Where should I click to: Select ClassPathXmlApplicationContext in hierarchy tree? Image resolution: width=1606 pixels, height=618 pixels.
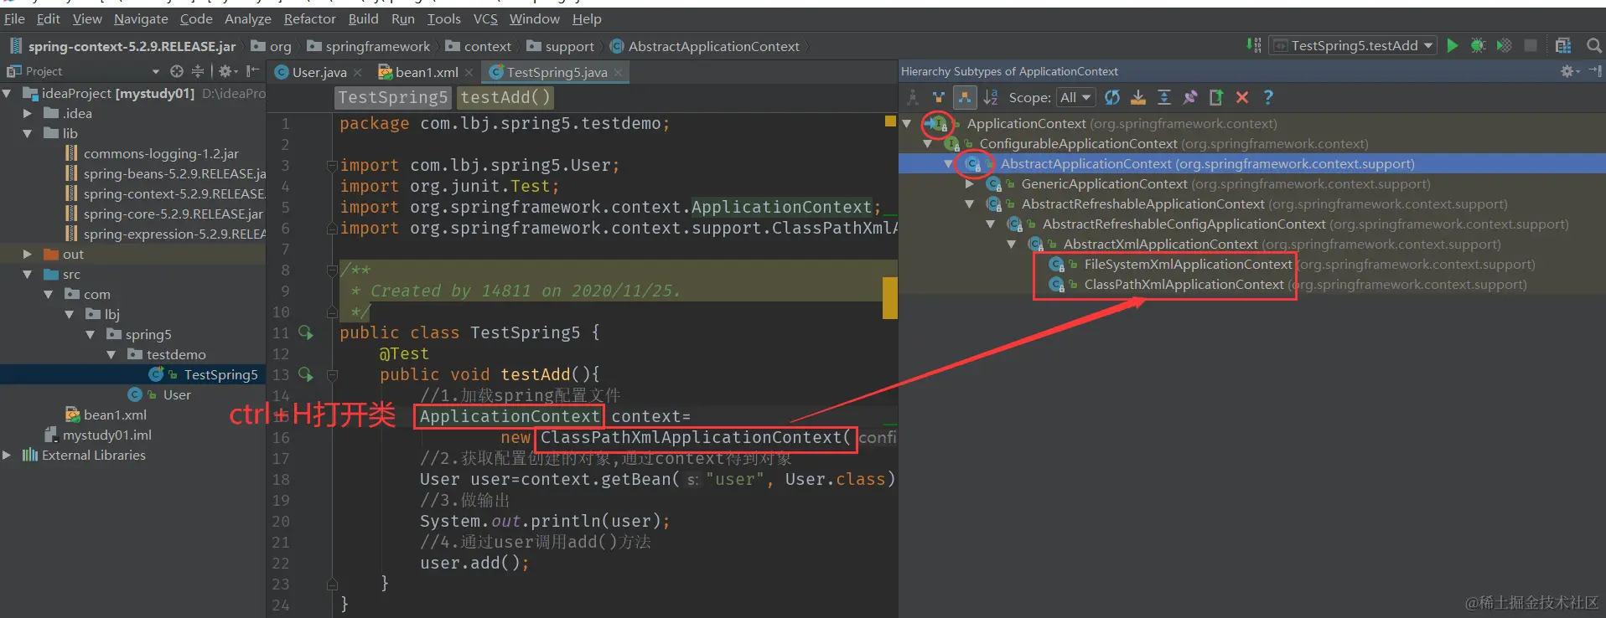pyautogui.click(x=1184, y=284)
